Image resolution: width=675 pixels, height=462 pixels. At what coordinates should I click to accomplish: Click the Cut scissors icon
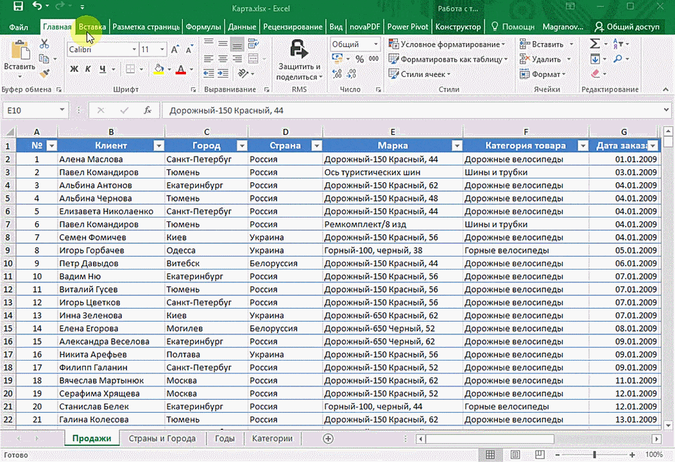click(44, 44)
